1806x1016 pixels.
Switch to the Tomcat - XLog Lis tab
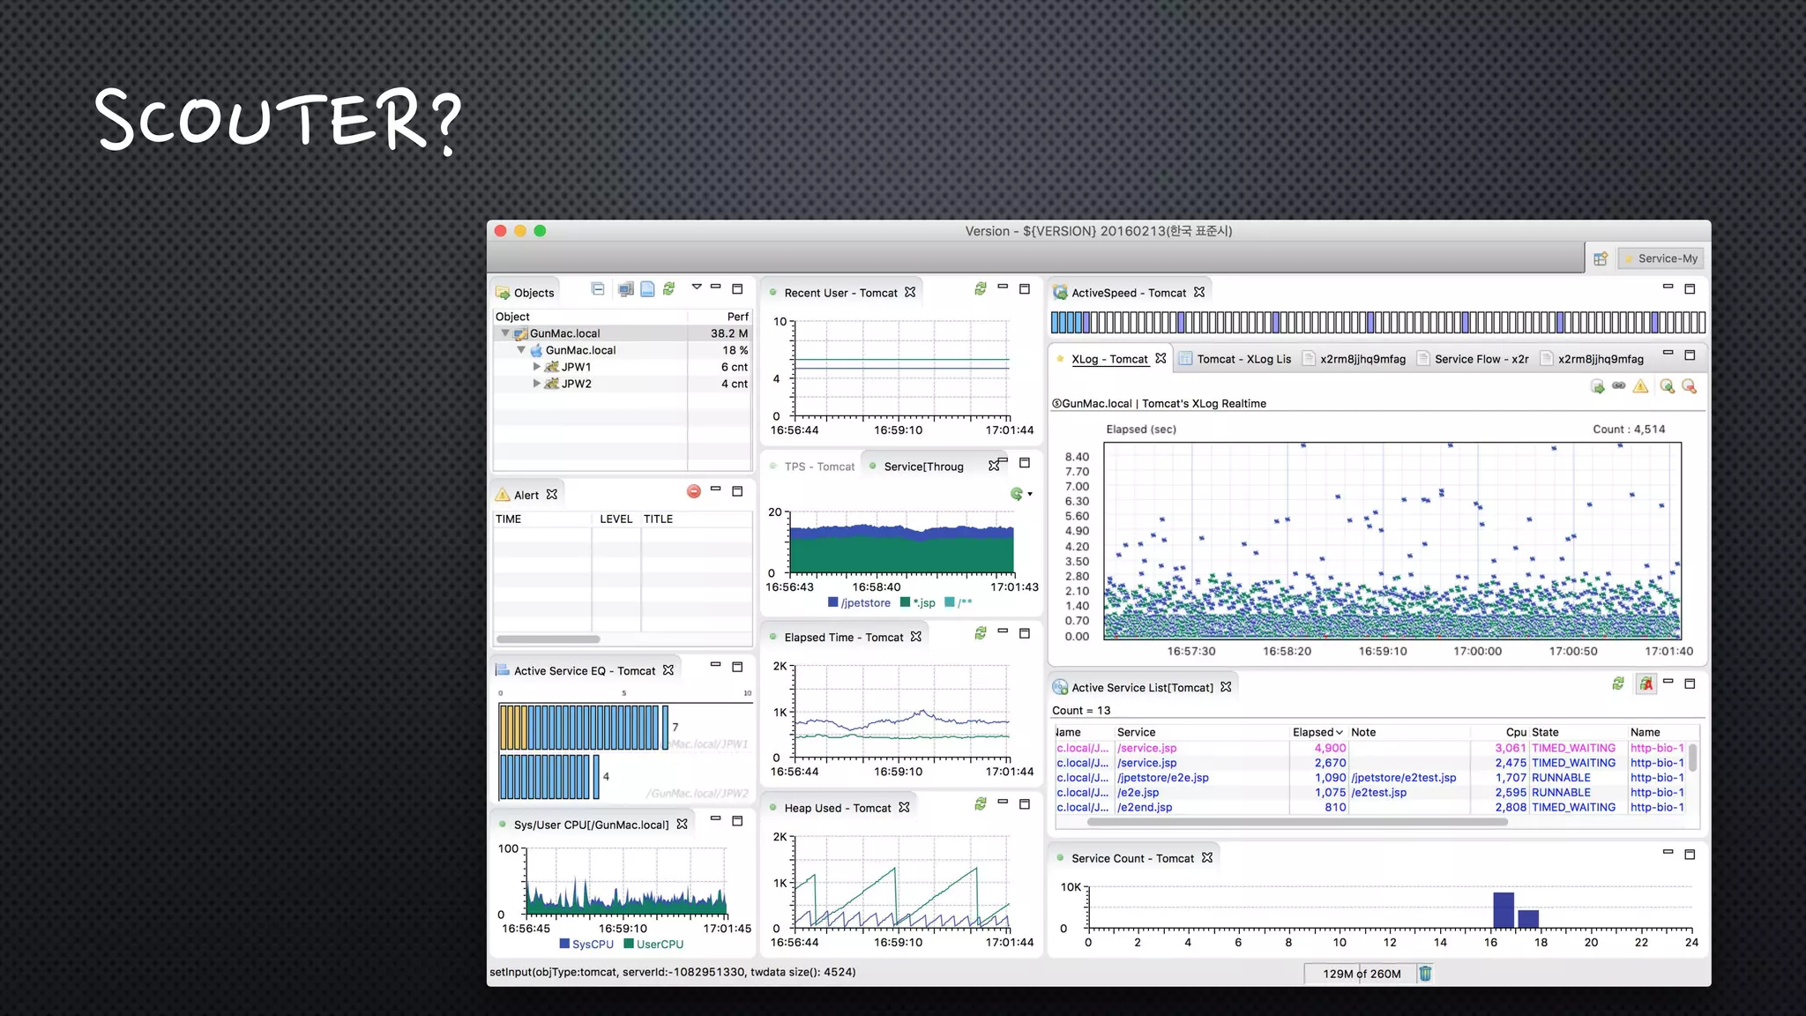click(1243, 359)
